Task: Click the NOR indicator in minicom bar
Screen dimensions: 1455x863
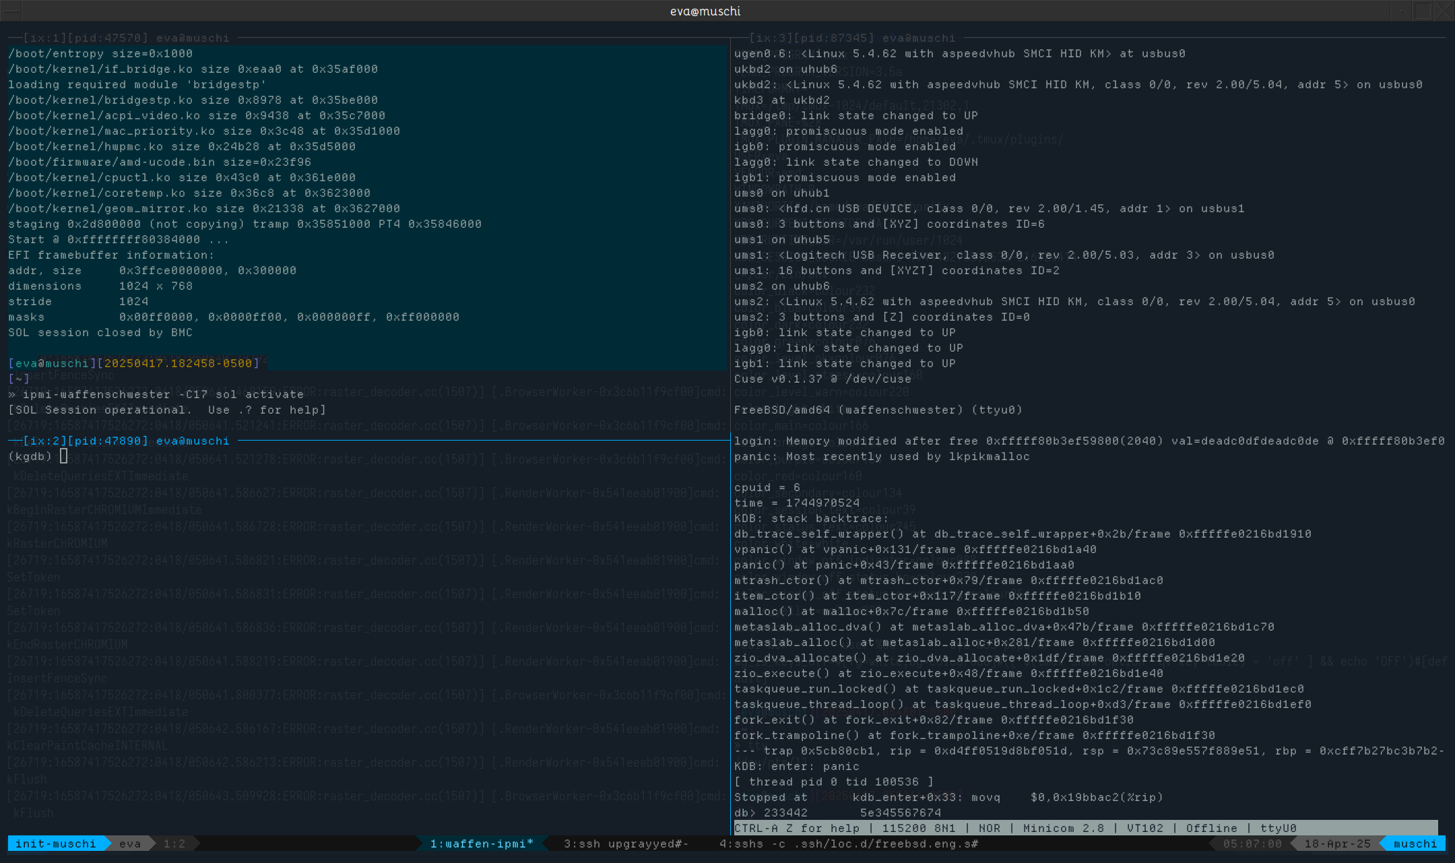Action: click(x=989, y=828)
